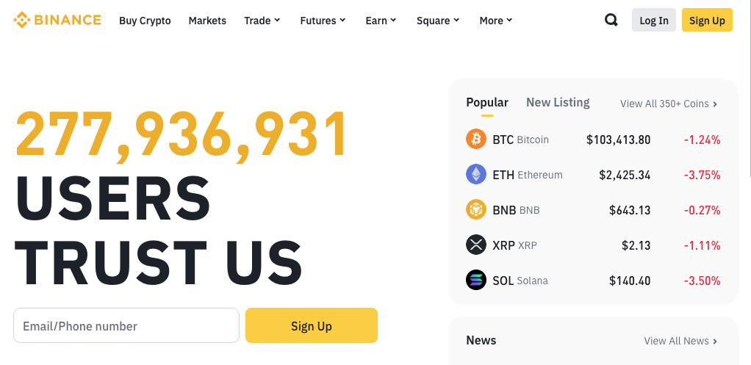751x365 pixels.
Task: Focus the Email/Phone number field
Action: tap(126, 325)
